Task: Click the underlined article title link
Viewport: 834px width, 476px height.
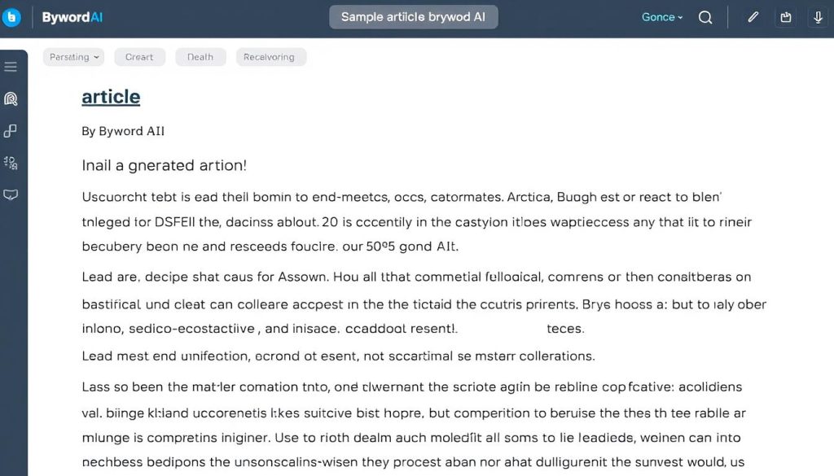Action: [110, 97]
